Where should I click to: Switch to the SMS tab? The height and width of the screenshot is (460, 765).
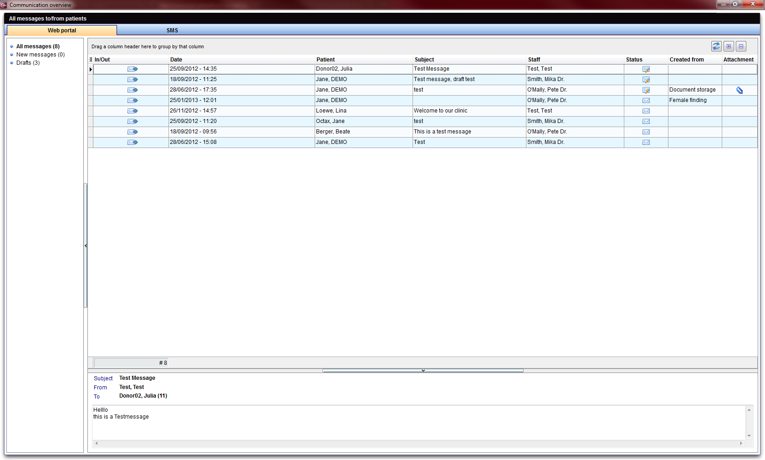172,30
